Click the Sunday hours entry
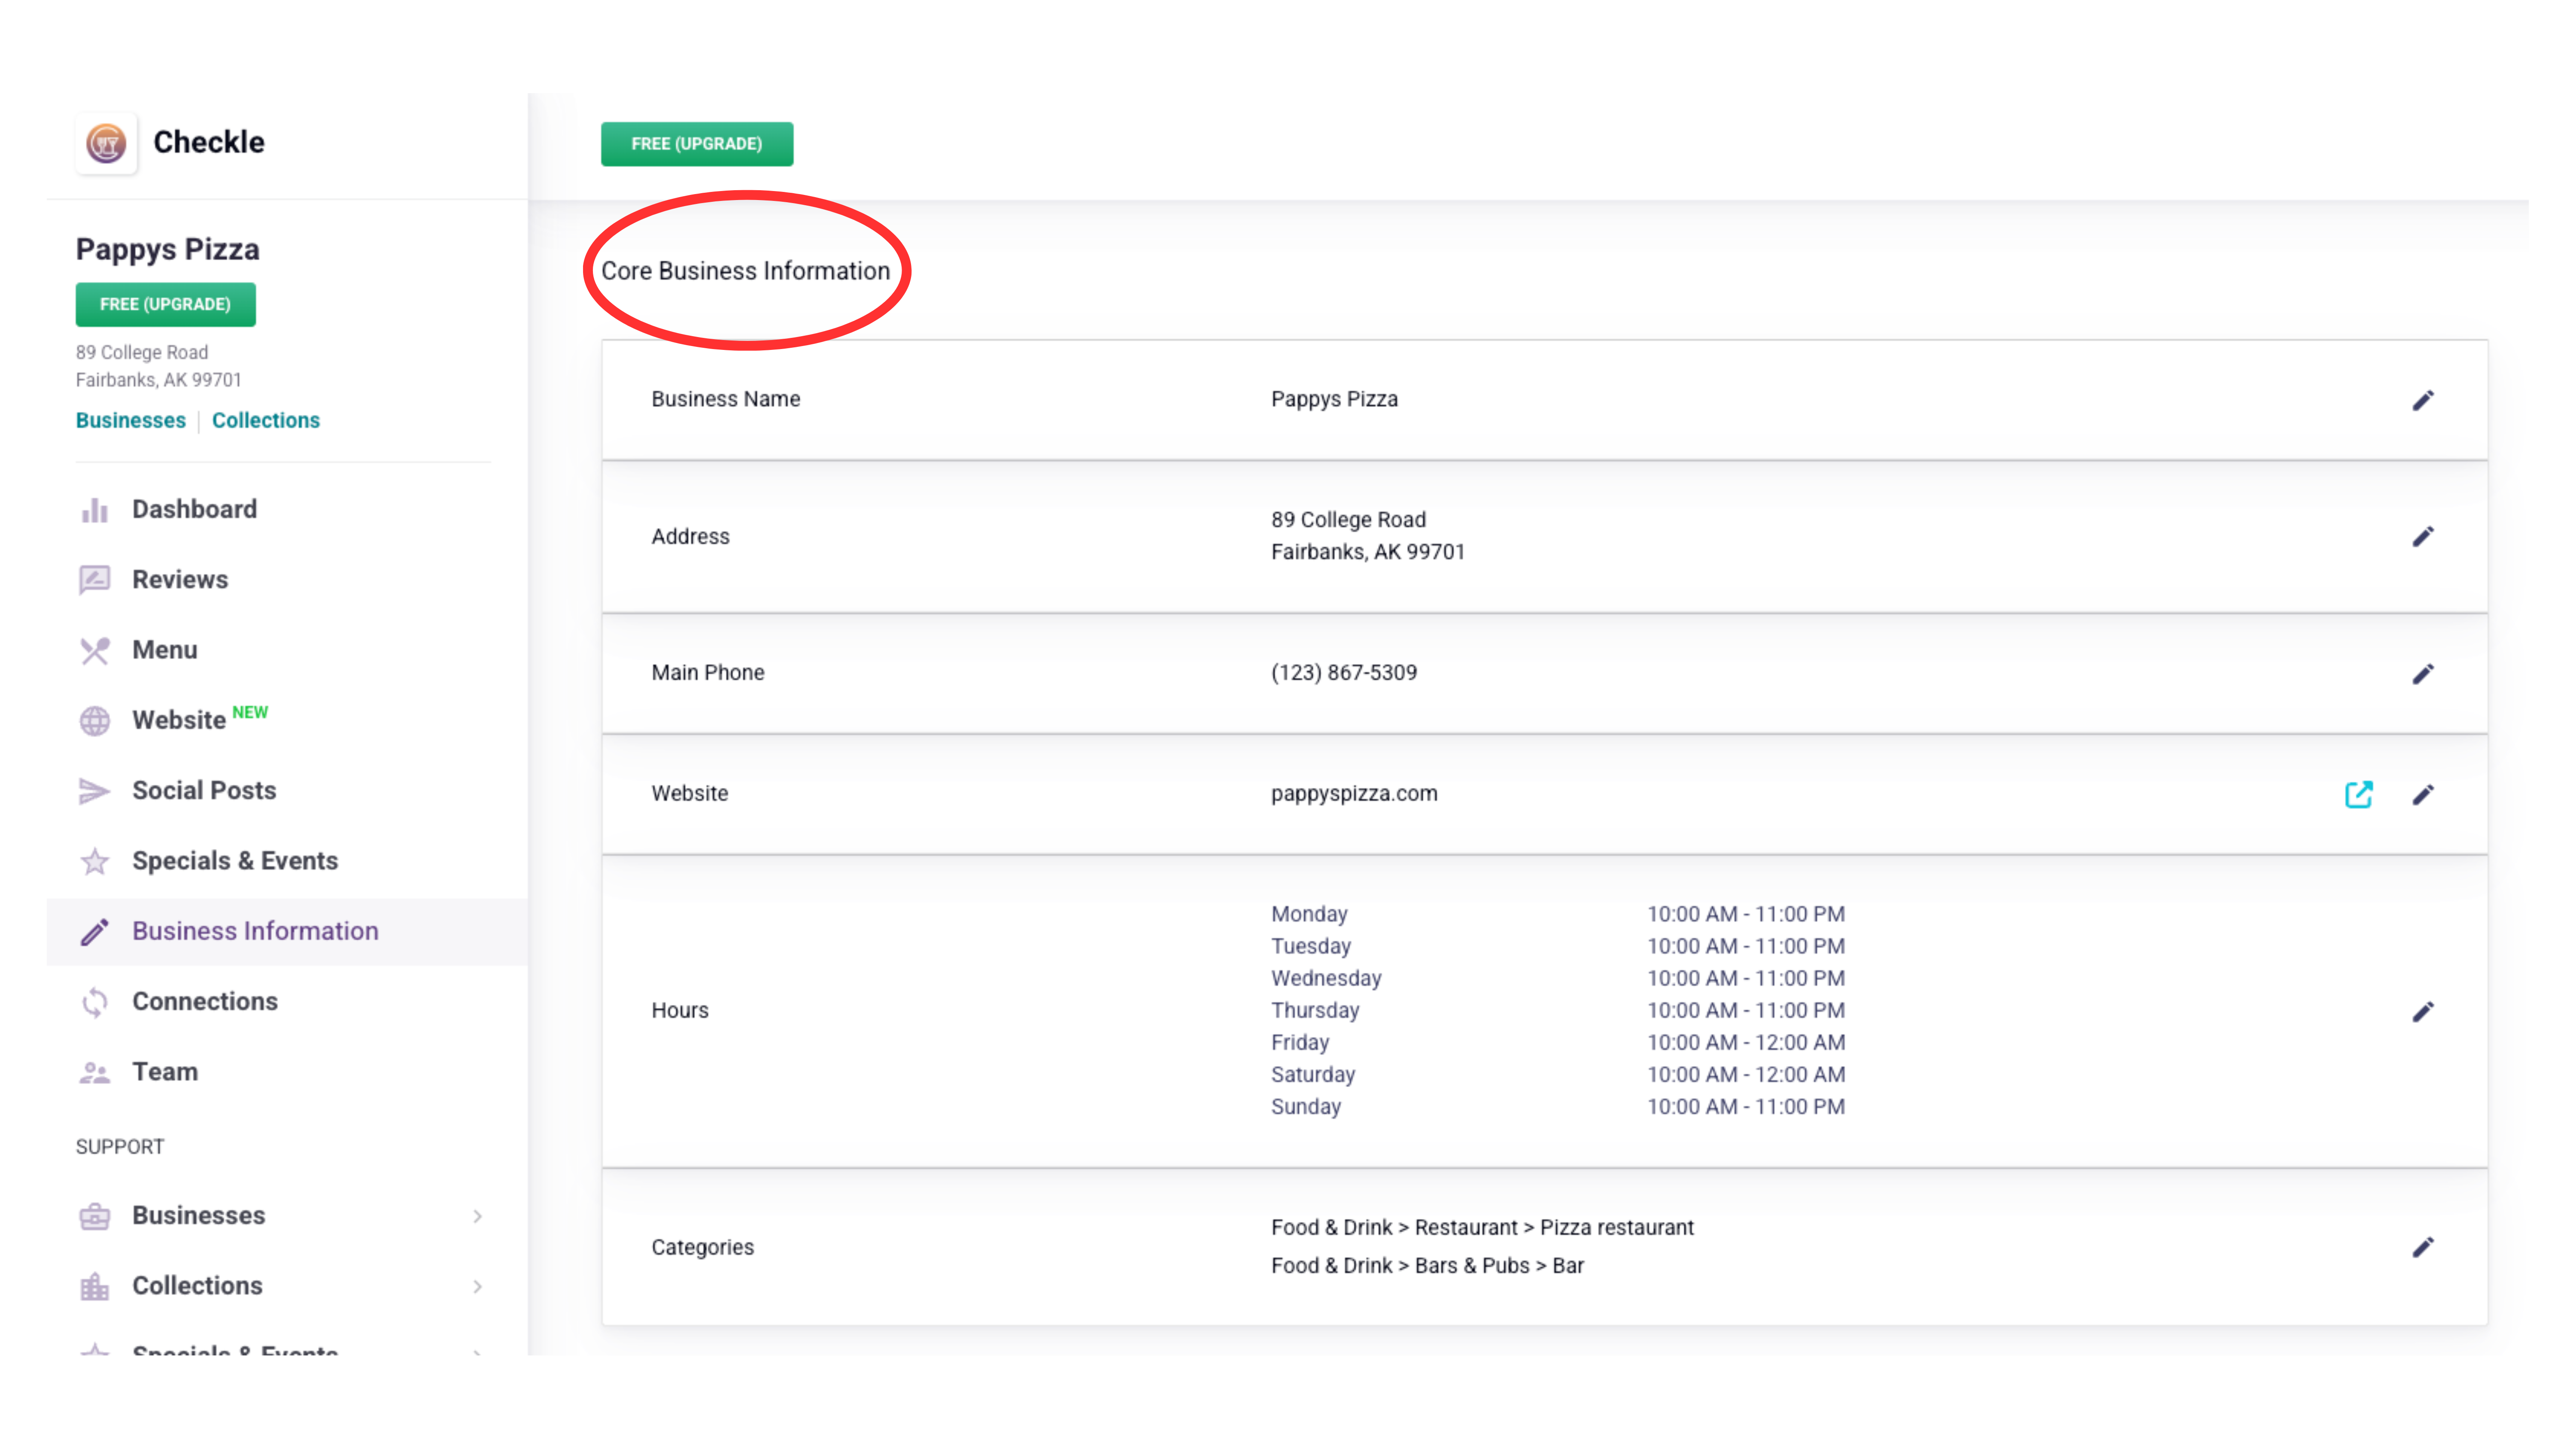Screen dimensions: 2576x1449 click(x=1558, y=1107)
